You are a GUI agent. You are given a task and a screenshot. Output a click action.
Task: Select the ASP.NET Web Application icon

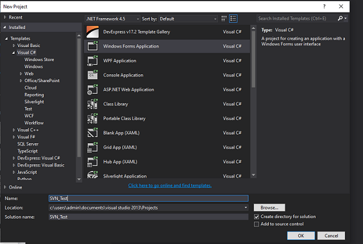tap(93, 89)
